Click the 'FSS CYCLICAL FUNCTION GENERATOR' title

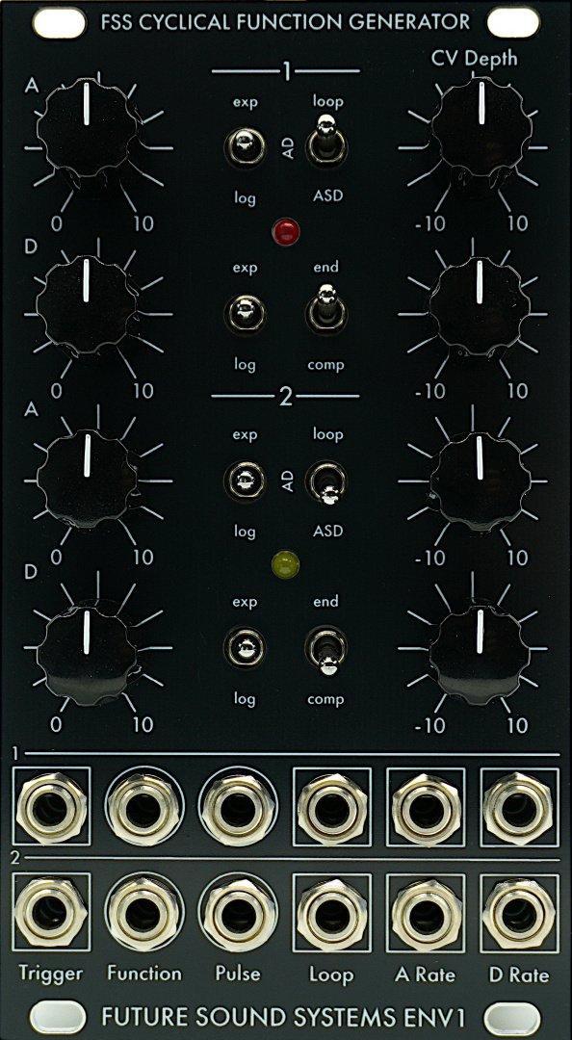(x=285, y=22)
